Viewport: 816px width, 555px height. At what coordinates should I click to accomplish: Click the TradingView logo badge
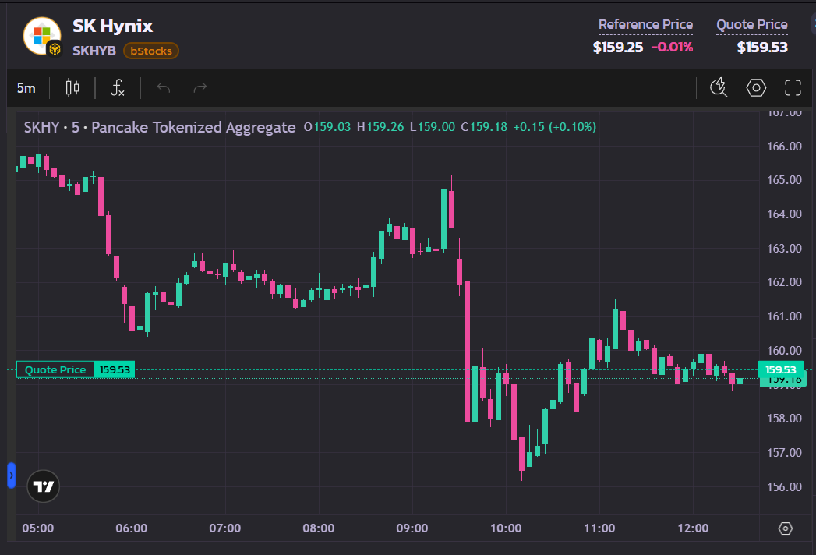pyautogui.click(x=43, y=486)
